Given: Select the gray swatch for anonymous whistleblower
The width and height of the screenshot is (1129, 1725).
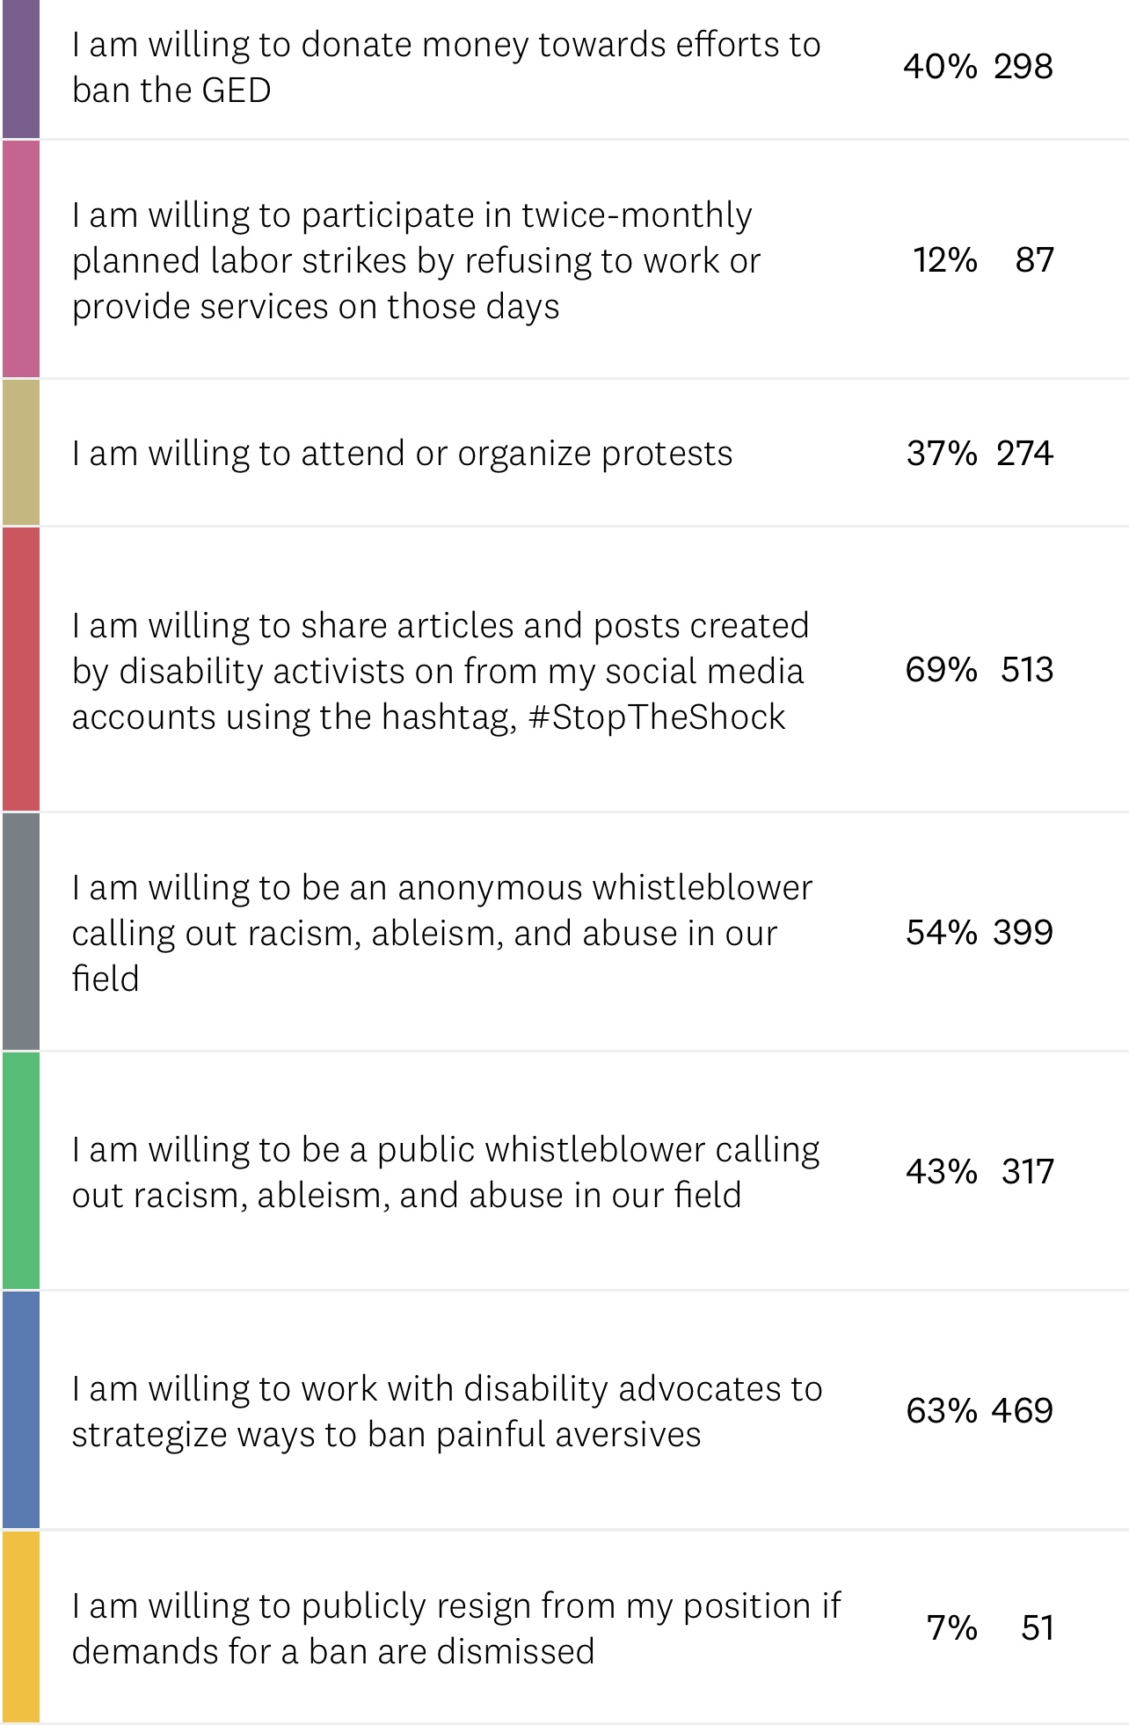Looking at the screenshot, I should (21, 932).
